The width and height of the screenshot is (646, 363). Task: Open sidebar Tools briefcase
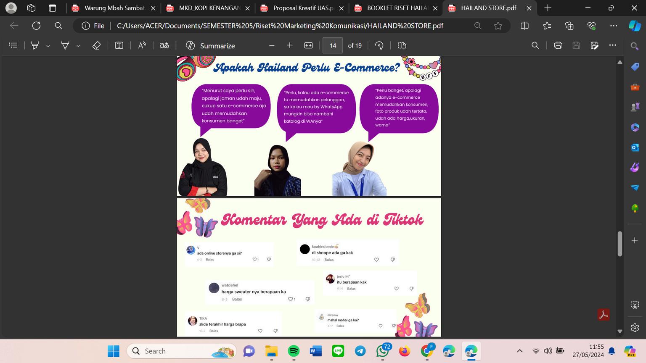(635, 87)
